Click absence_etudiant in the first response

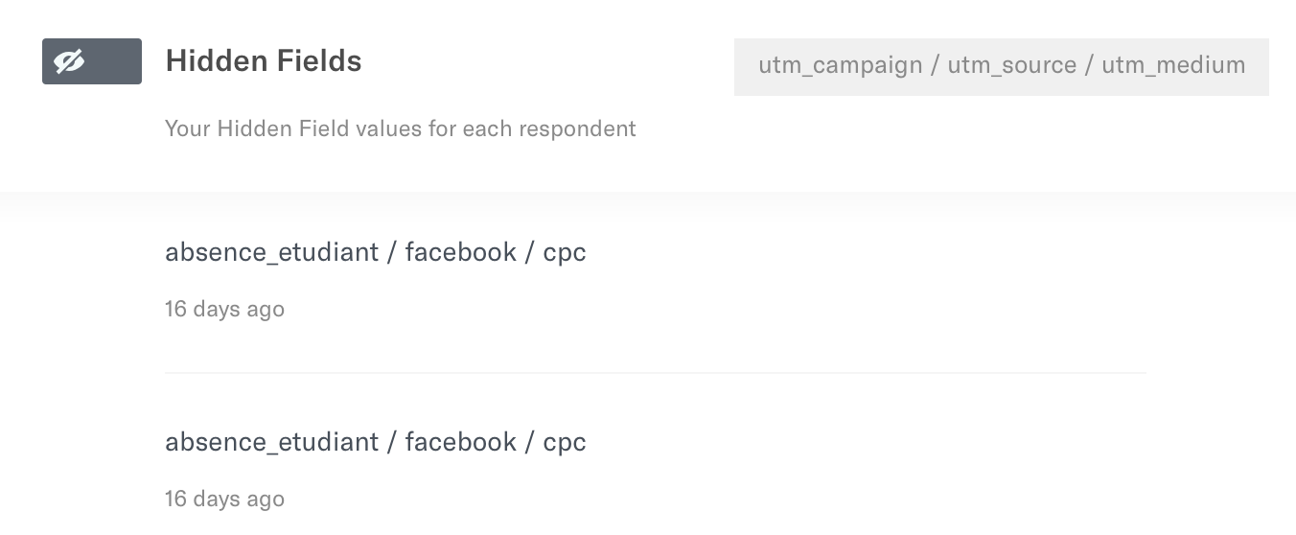(x=271, y=252)
